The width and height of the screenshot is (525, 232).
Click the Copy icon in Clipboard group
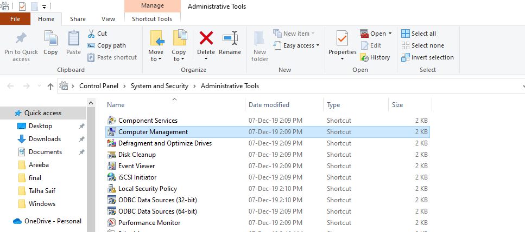pyautogui.click(x=50, y=38)
